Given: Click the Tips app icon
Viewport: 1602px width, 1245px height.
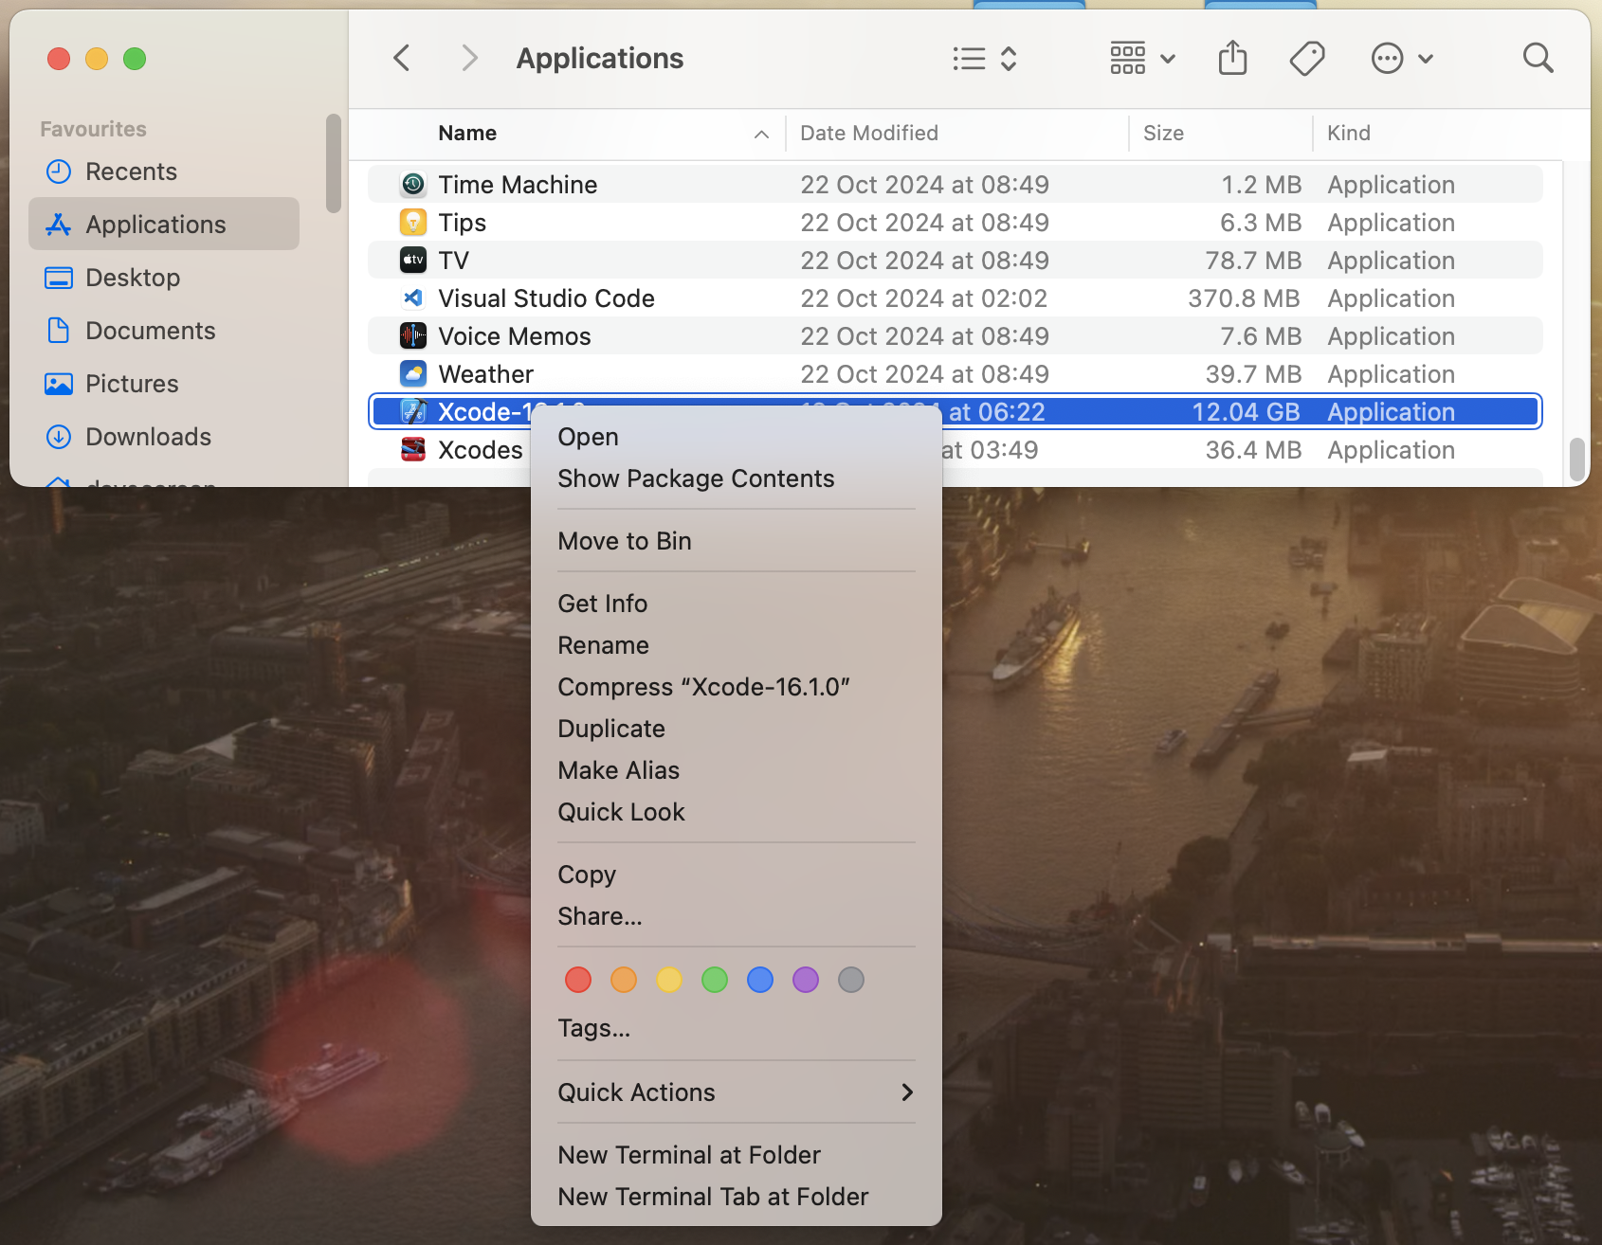Looking at the screenshot, I should click(413, 223).
